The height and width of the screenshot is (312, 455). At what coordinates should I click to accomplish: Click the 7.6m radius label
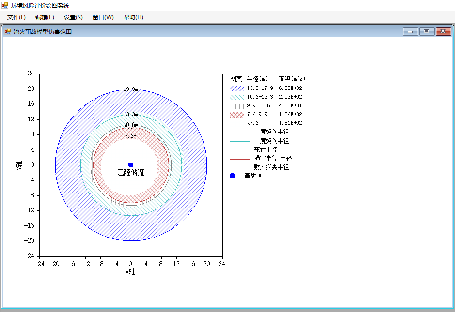point(130,136)
